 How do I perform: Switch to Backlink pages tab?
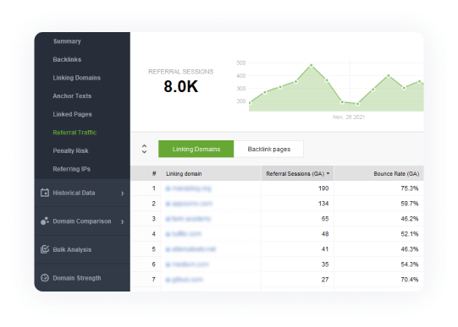268,149
